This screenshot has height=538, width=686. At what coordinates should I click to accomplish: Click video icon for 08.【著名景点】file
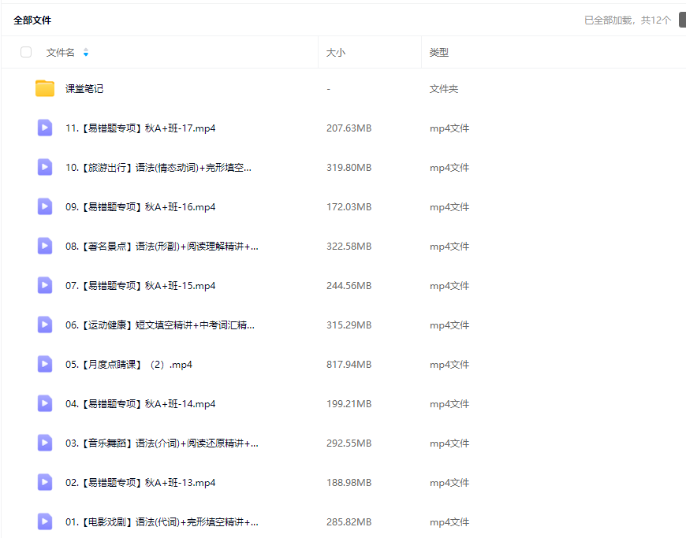click(45, 246)
